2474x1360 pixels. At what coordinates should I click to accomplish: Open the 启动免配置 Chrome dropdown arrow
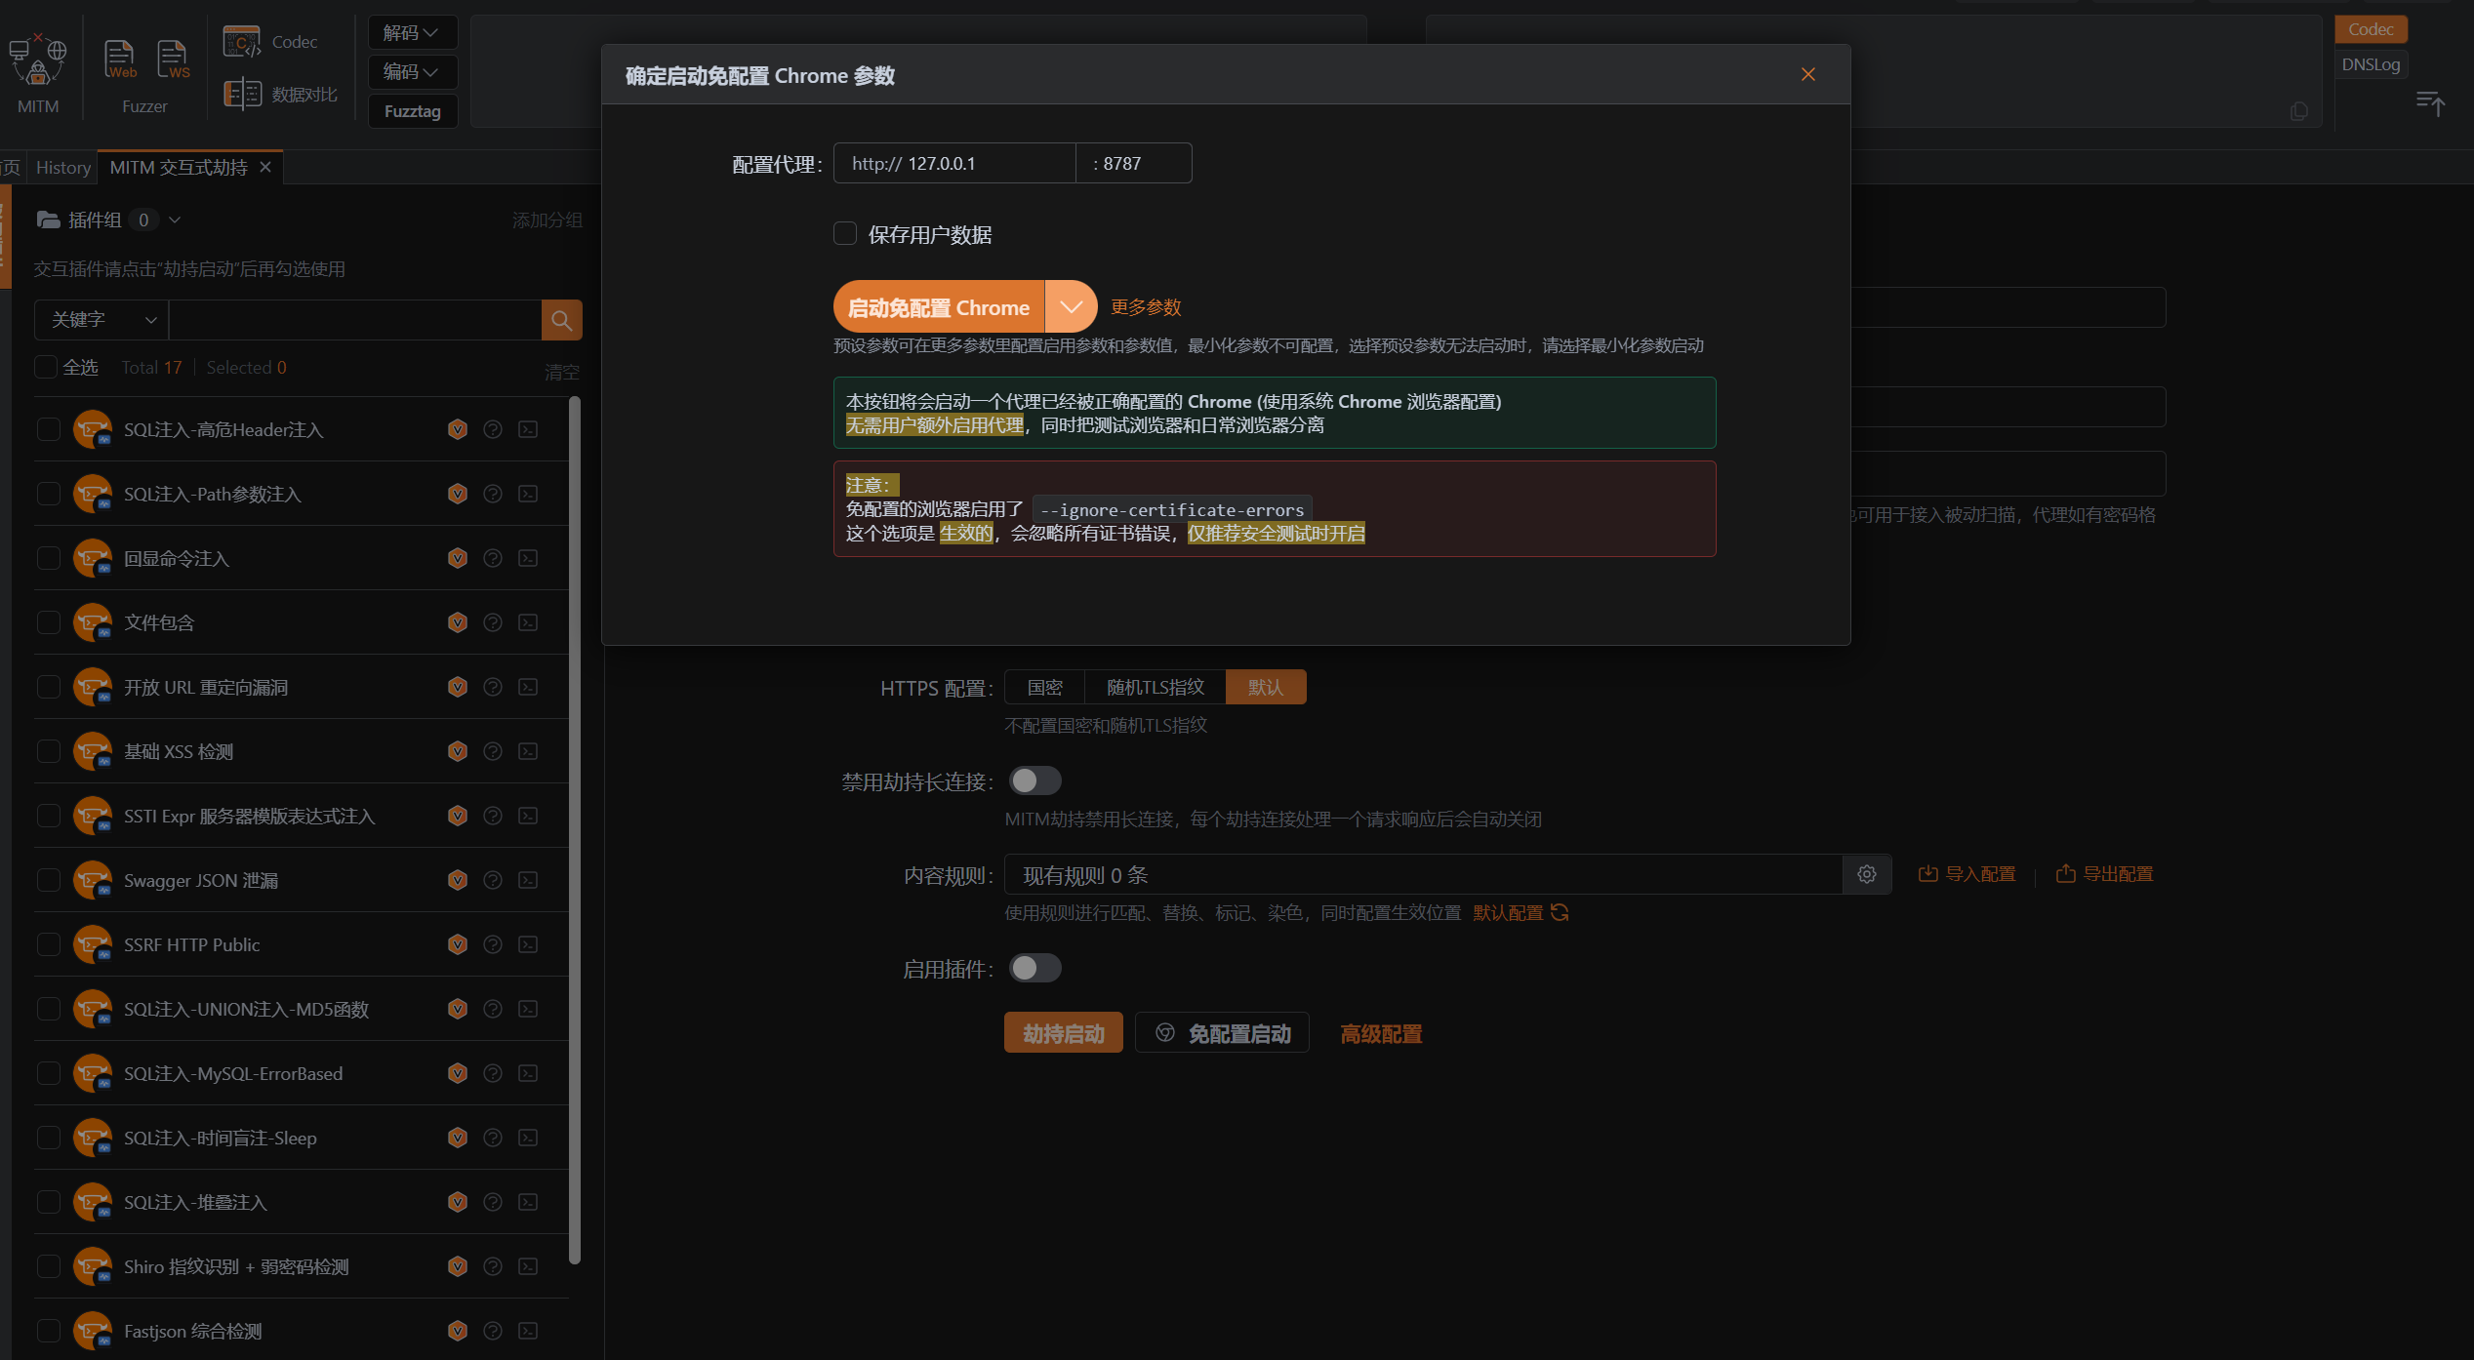tap(1071, 307)
